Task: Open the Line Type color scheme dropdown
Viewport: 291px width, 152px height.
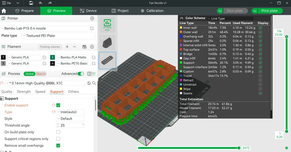Action: pyautogui.click(x=230, y=18)
